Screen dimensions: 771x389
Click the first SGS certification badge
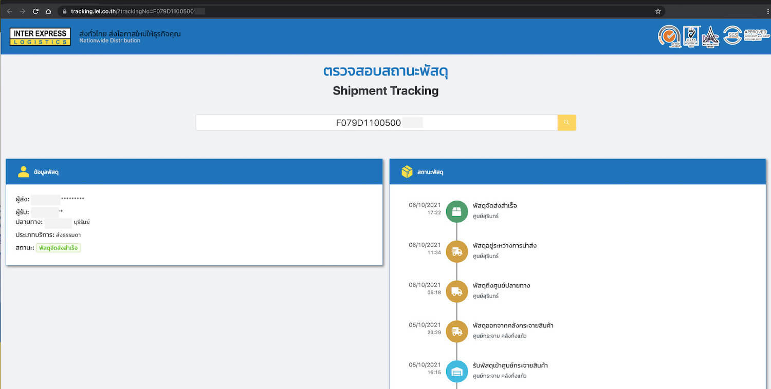coord(669,36)
